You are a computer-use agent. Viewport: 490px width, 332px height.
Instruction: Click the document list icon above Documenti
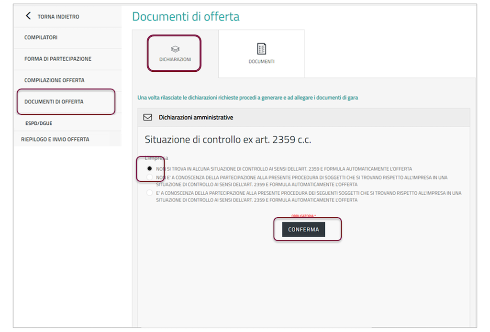tap(261, 49)
